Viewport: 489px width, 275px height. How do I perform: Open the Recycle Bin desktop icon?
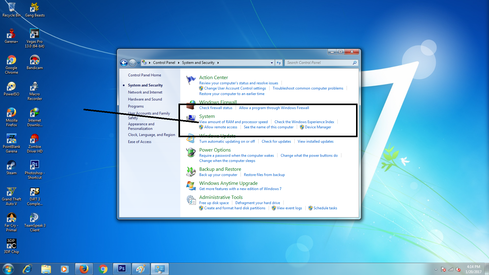tap(11, 7)
